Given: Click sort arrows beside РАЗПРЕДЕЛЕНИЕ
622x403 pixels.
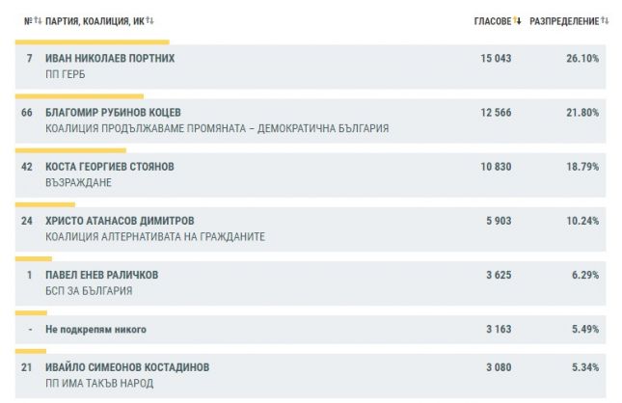Looking at the screenshot, I should click(605, 20).
